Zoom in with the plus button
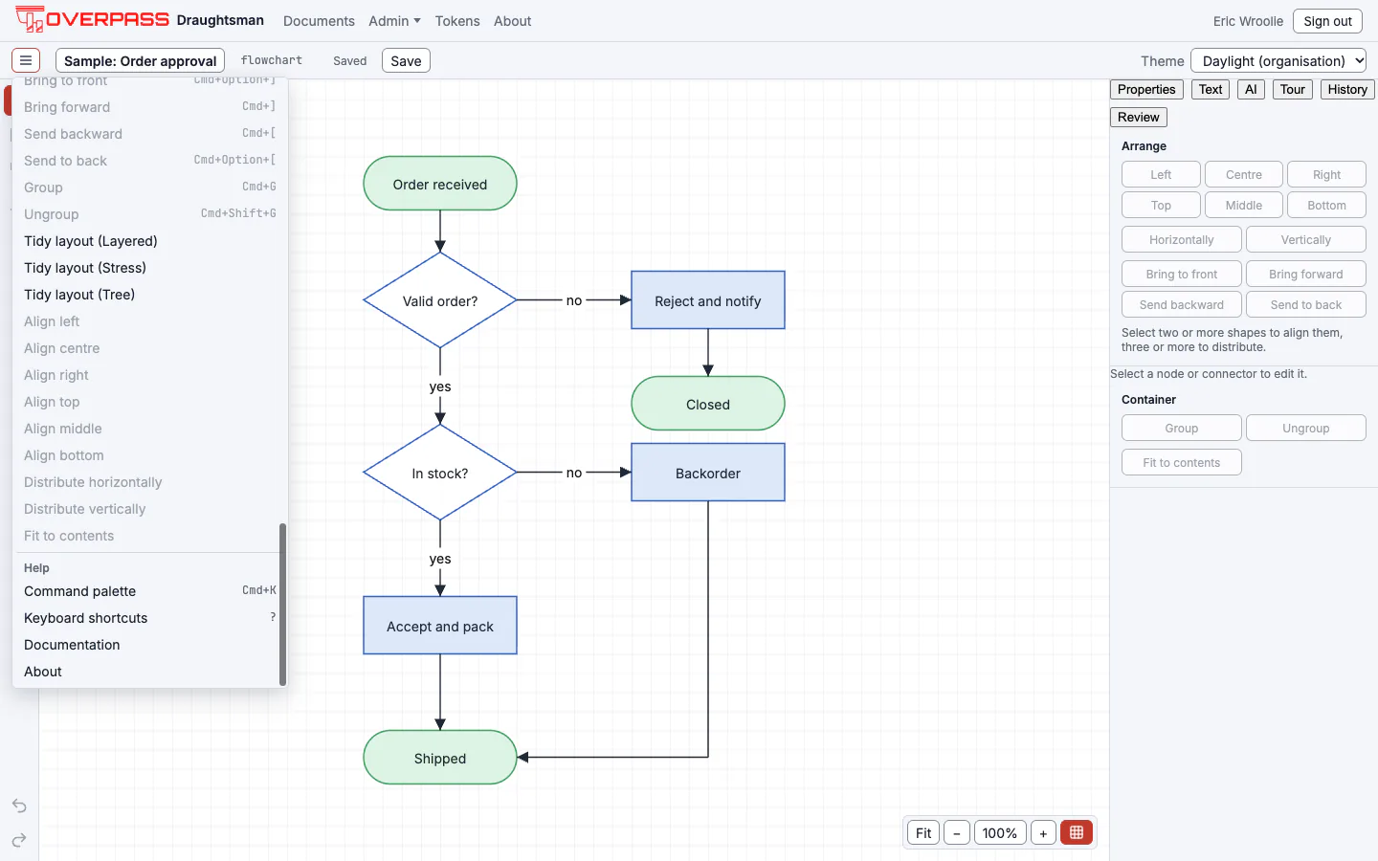This screenshot has height=861, width=1378. [x=1043, y=832]
